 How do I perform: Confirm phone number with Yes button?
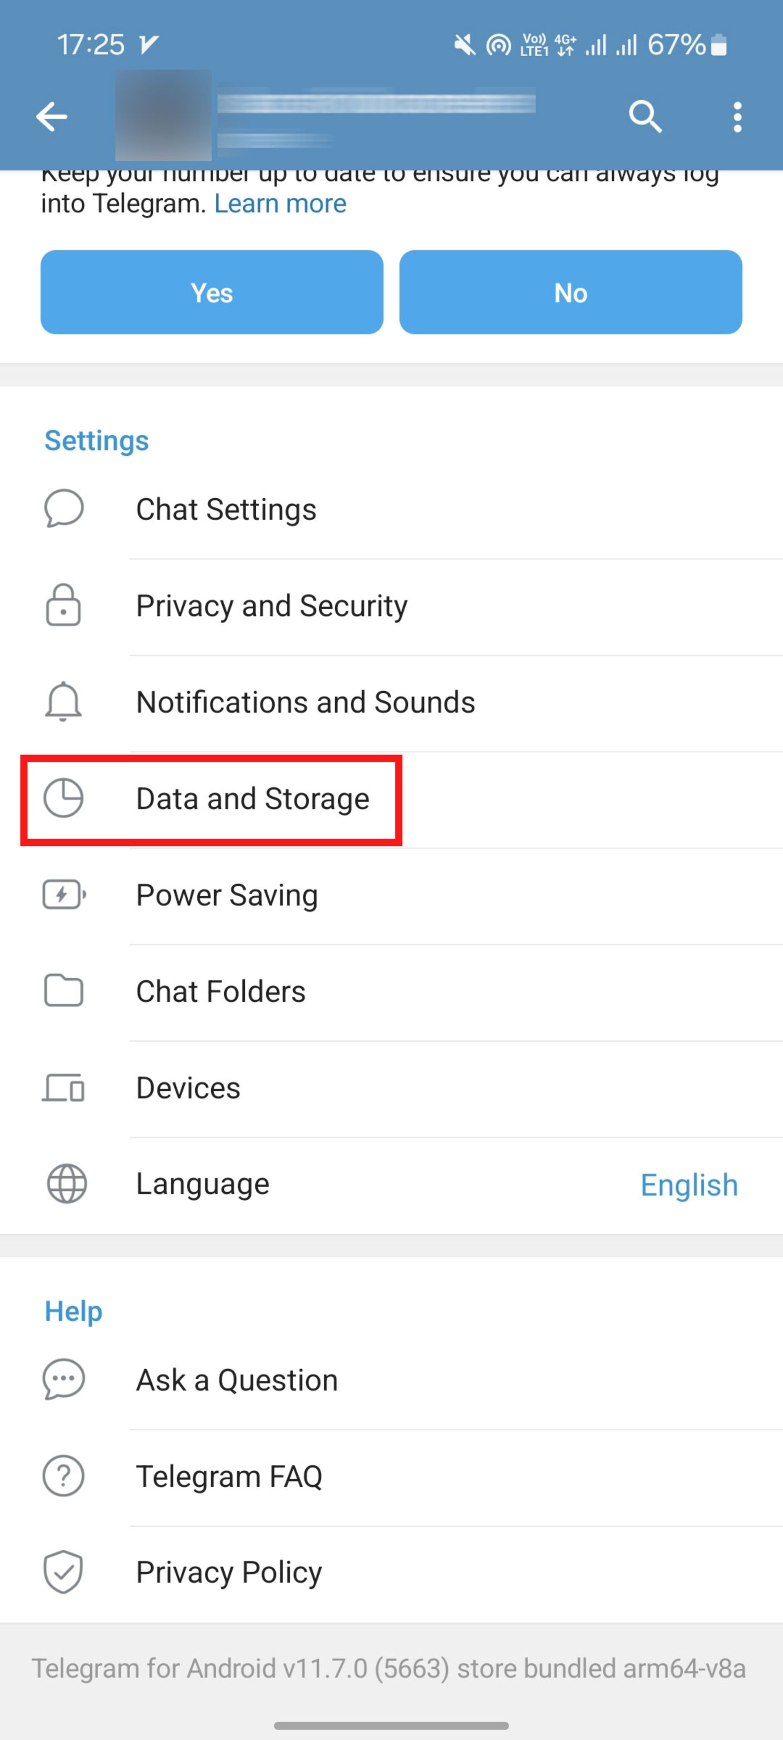pos(212,292)
